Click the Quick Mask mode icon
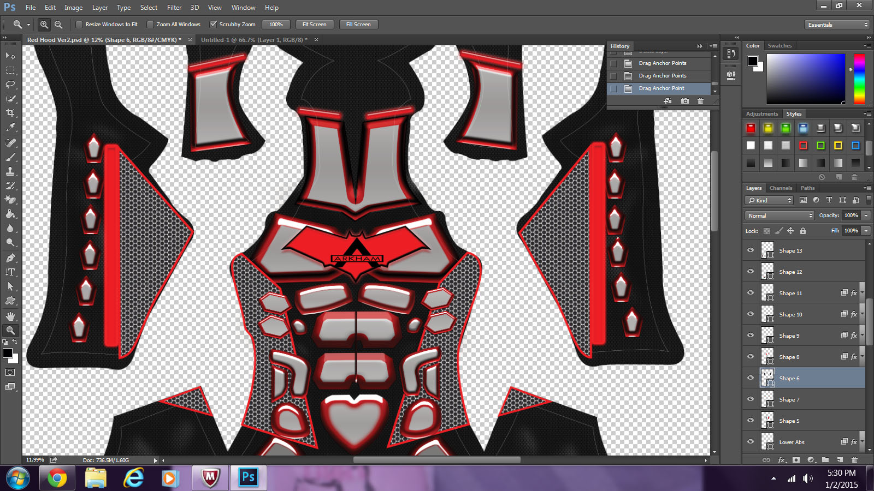The height and width of the screenshot is (491, 874). click(x=10, y=373)
